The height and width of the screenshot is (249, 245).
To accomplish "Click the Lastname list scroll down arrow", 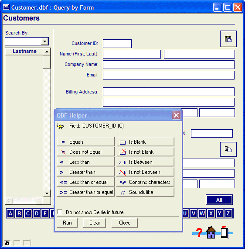I will (47, 193).
